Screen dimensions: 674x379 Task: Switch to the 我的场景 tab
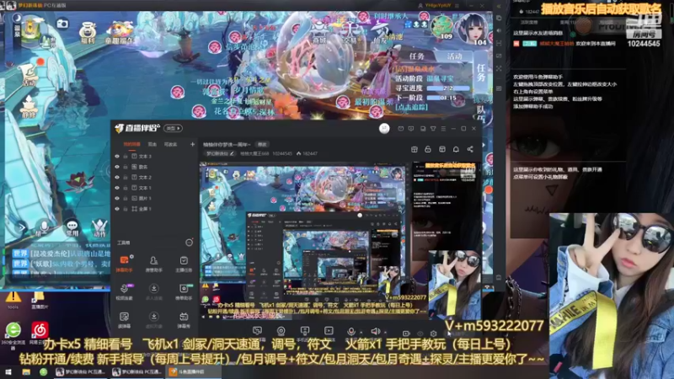coord(132,144)
